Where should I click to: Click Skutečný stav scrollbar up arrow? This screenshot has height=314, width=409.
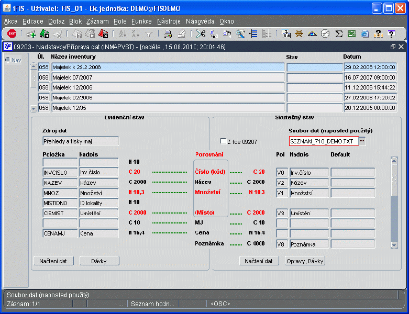tap(394, 161)
